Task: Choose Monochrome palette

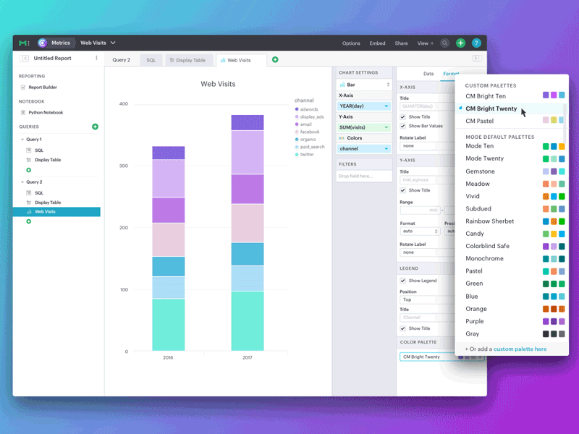Action: tap(512, 259)
